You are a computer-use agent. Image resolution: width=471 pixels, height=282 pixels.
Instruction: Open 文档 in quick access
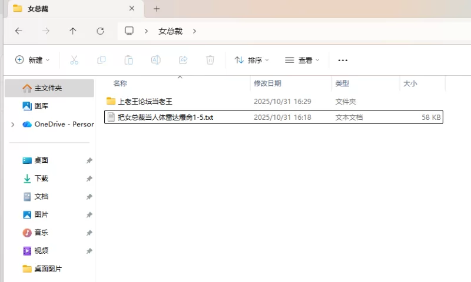[x=41, y=197]
